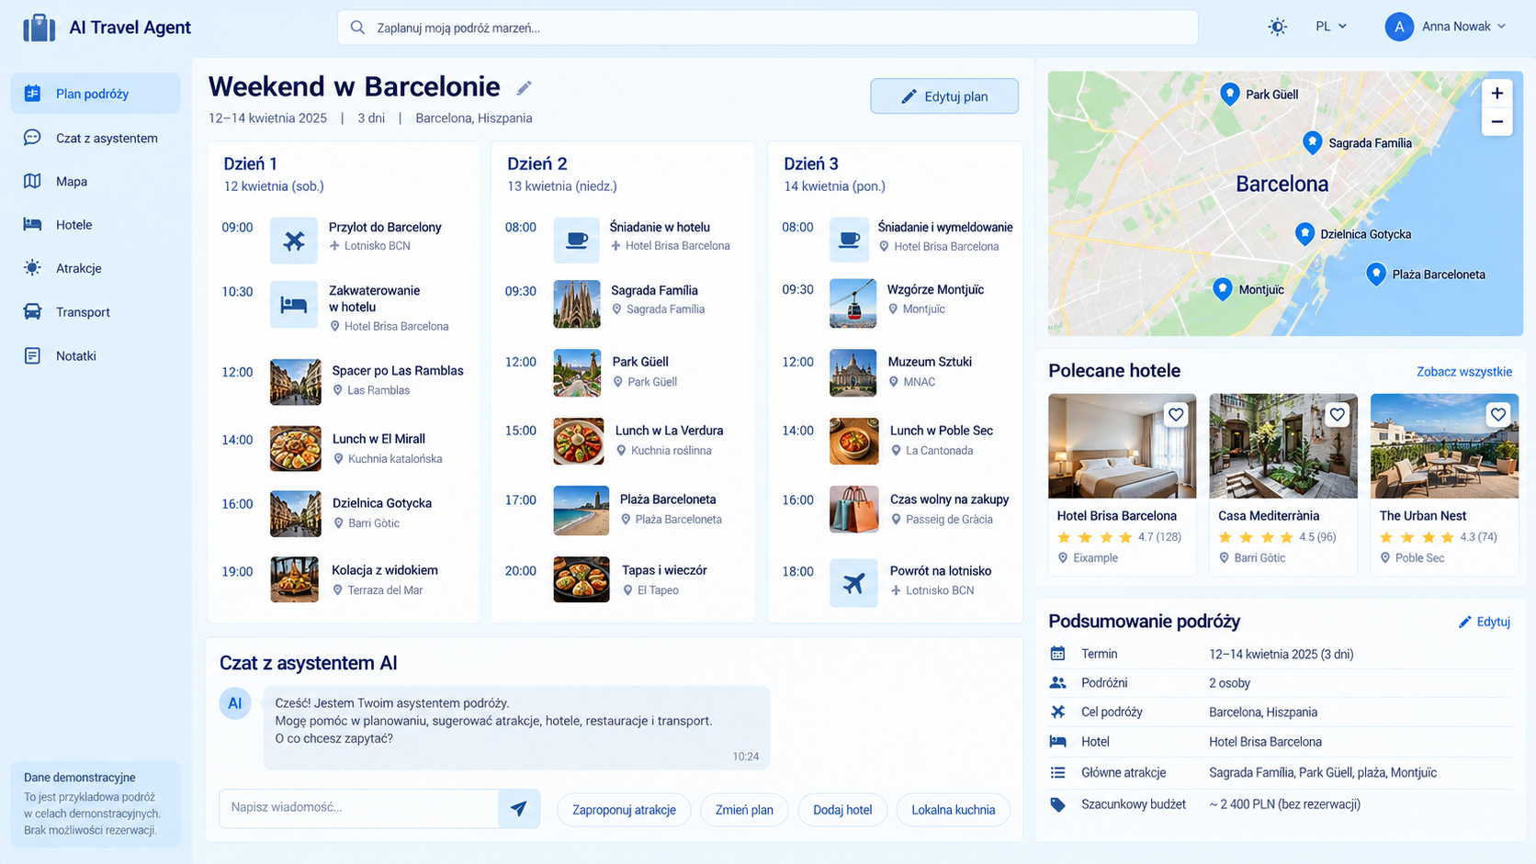The height and width of the screenshot is (864, 1536).
Task: Open Transport in the sidebar
Action: point(96,312)
